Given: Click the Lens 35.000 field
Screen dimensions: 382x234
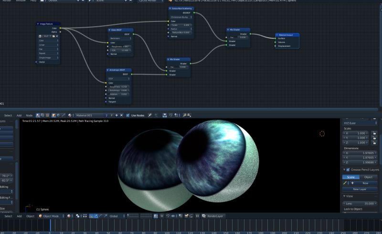Looking at the screenshot, I should (360, 203).
